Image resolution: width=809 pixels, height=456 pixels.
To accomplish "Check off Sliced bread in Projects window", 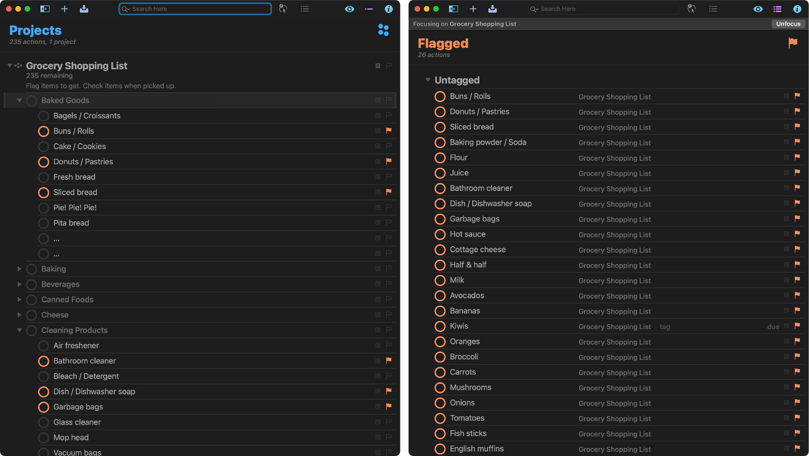I will (x=44, y=193).
